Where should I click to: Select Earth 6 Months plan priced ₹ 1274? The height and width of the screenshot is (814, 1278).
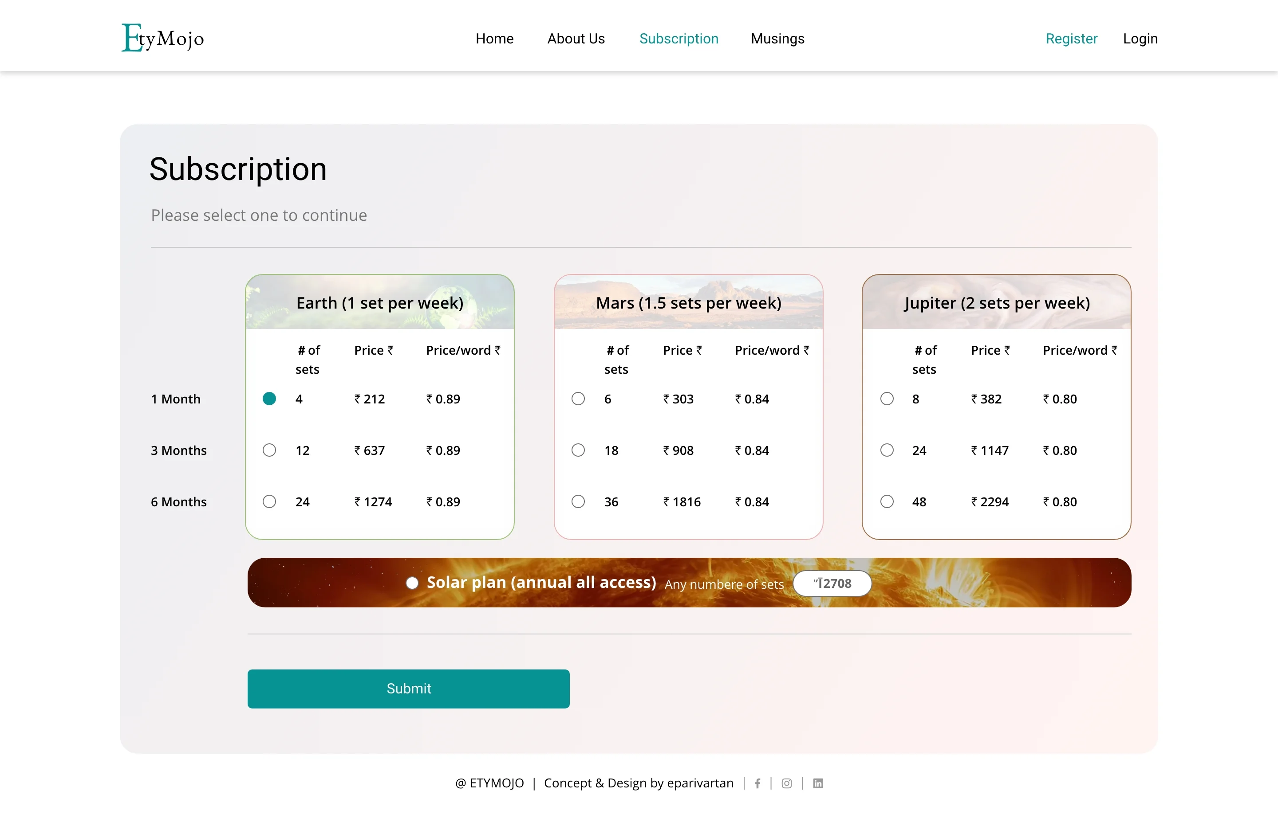tap(269, 501)
